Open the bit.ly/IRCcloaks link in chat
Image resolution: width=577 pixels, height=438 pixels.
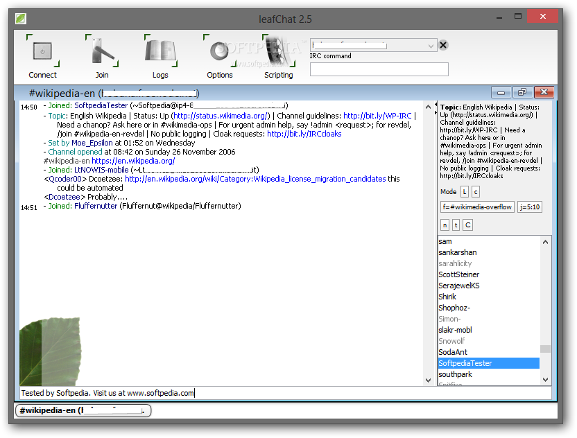(304, 134)
